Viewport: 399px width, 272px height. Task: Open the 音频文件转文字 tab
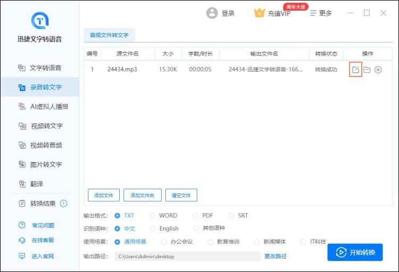coord(110,35)
